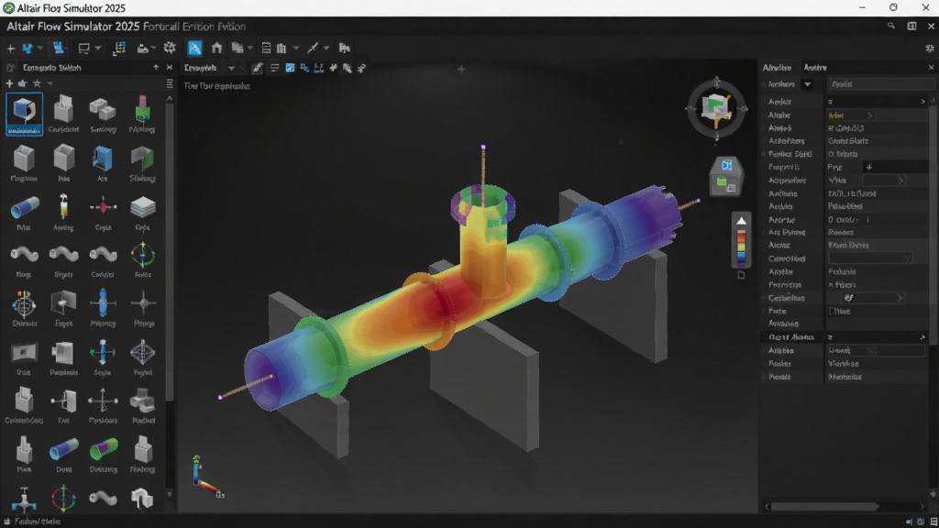Viewport: 939px width, 528px height.
Task: Toggle the highlighted blue icon in secondary toolbar
Action: click(x=290, y=68)
